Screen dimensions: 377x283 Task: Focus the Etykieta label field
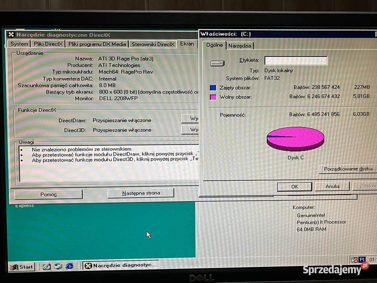click(x=296, y=61)
